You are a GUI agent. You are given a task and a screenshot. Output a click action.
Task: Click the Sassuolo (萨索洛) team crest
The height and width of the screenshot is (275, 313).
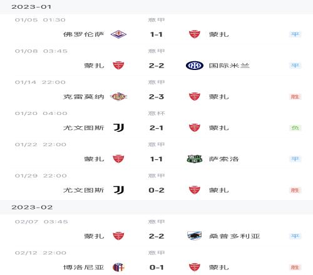[195, 159]
